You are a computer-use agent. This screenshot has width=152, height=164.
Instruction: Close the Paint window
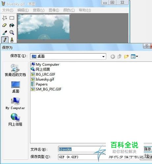pyautogui.click(x=122, y=2)
